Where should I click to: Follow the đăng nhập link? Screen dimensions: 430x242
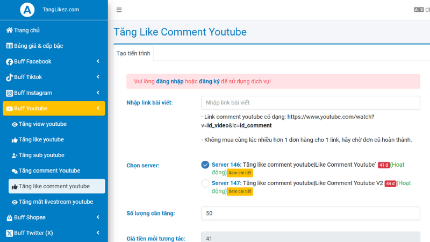tap(170, 82)
